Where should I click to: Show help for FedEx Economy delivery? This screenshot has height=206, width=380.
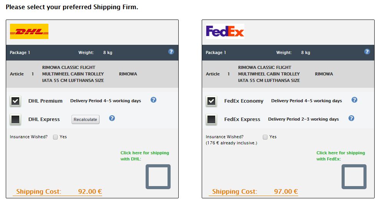coord(354,100)
